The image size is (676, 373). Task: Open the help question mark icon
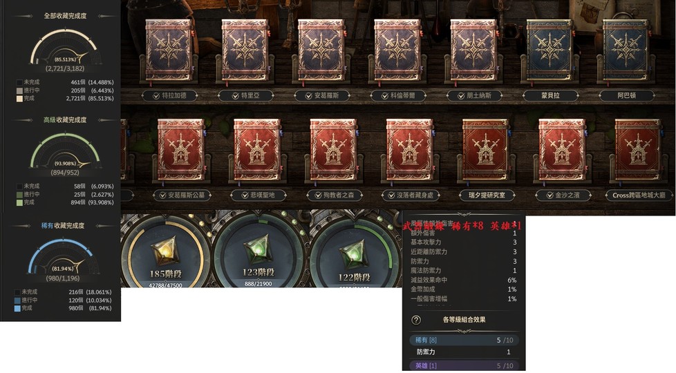pyautogui.click(x=416, y=320)
